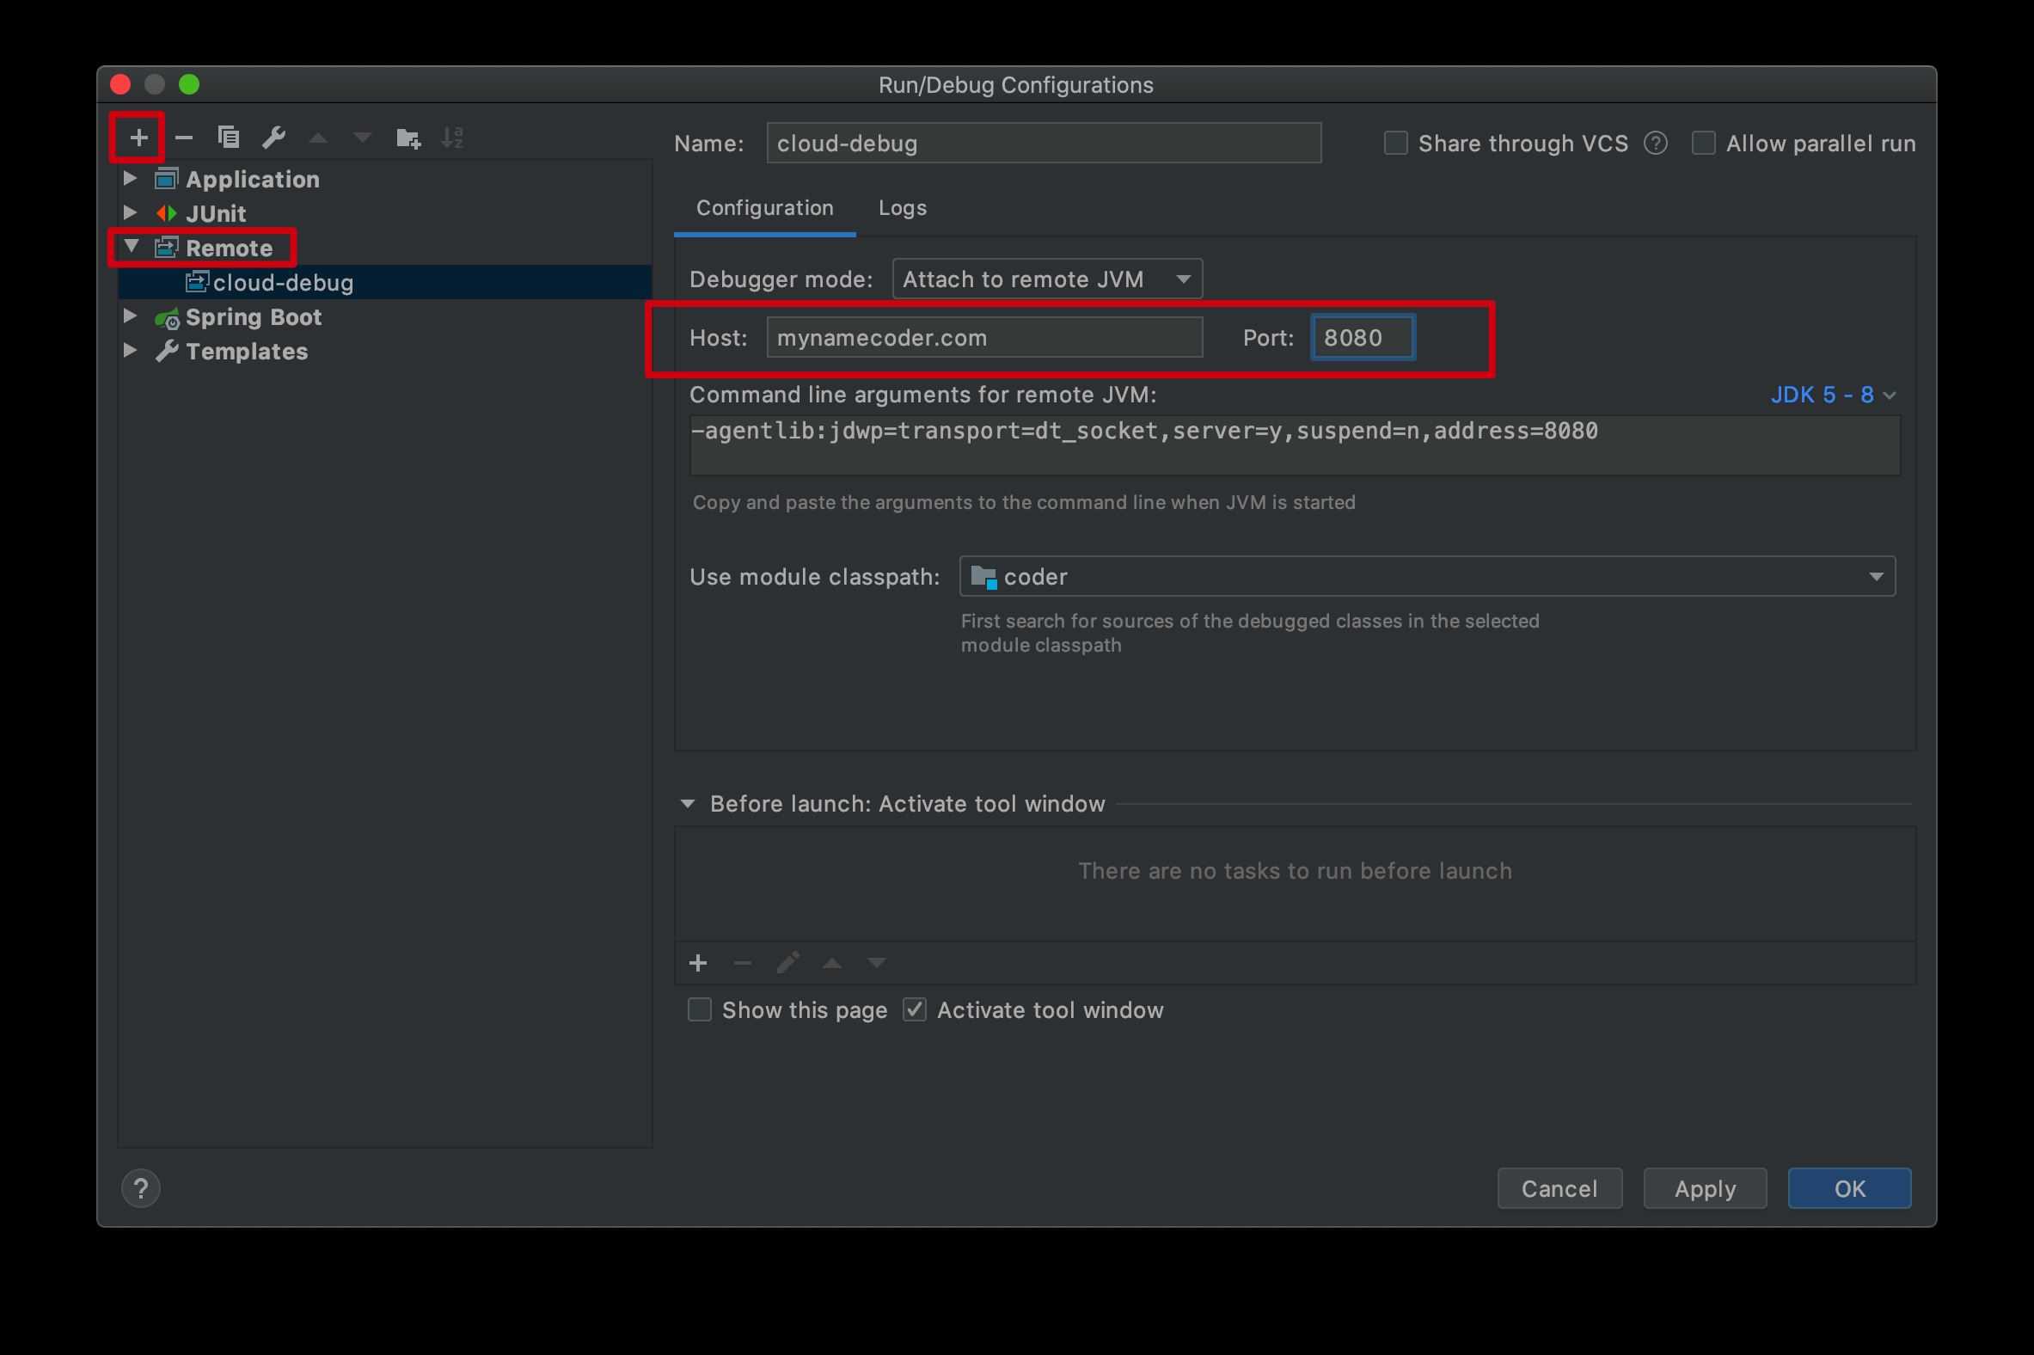Click the JUnit type icon
2034x1355 pixels.
166,213
